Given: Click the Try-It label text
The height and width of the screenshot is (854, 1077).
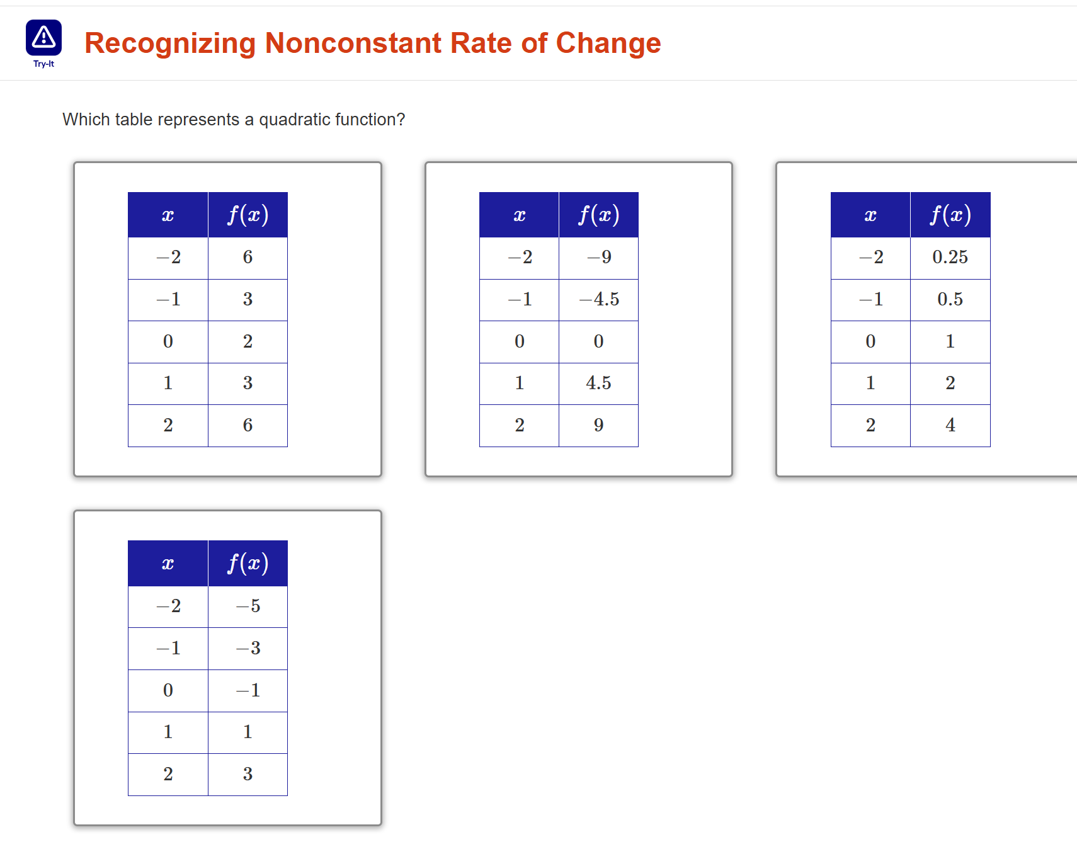Looking at the screenshot, I should 43,64.
